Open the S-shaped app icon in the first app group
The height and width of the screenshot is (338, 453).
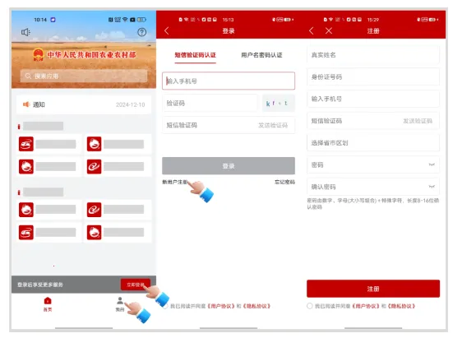tap(26, 144)
